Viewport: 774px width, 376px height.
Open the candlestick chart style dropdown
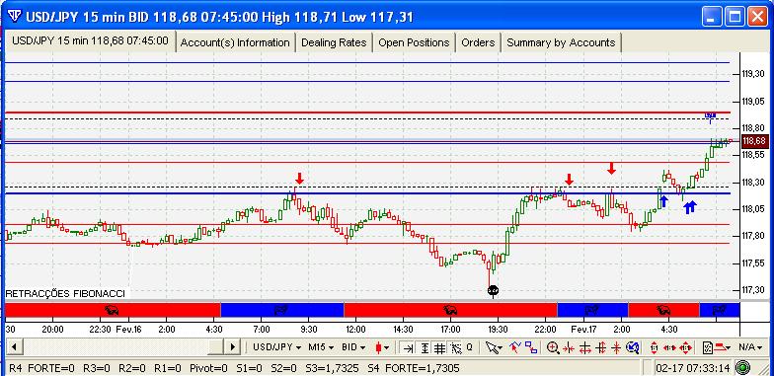point(383,347)
